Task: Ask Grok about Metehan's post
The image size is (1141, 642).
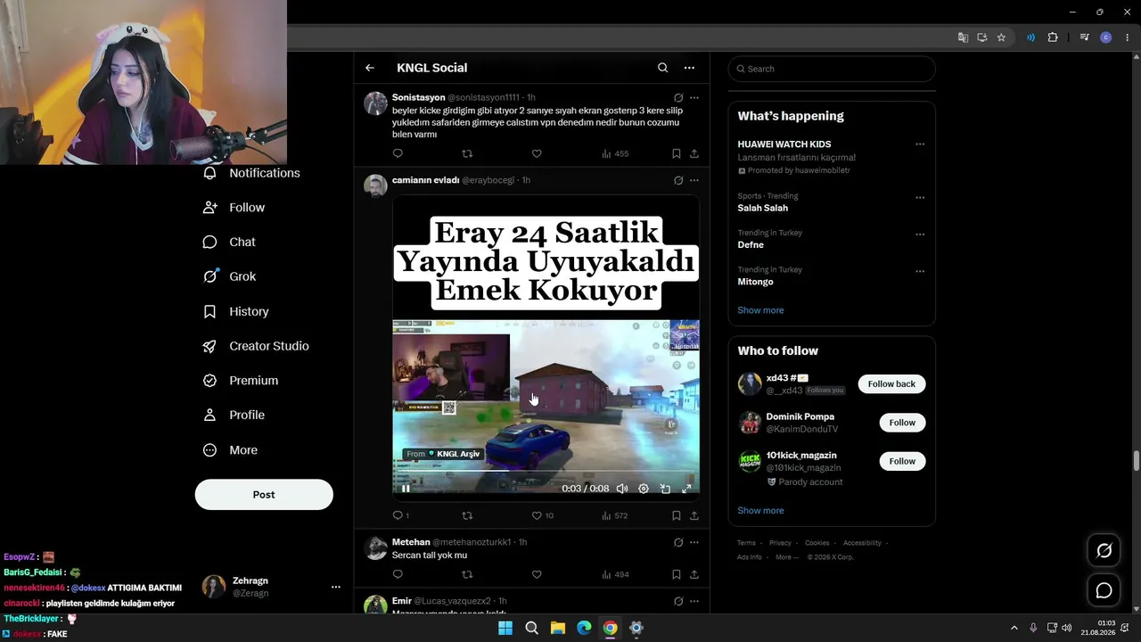Action: click(678, 542)
